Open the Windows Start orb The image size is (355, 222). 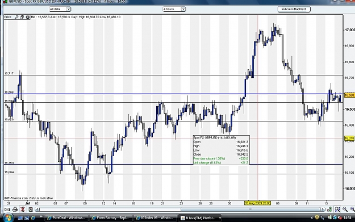[x=8, y=218]
